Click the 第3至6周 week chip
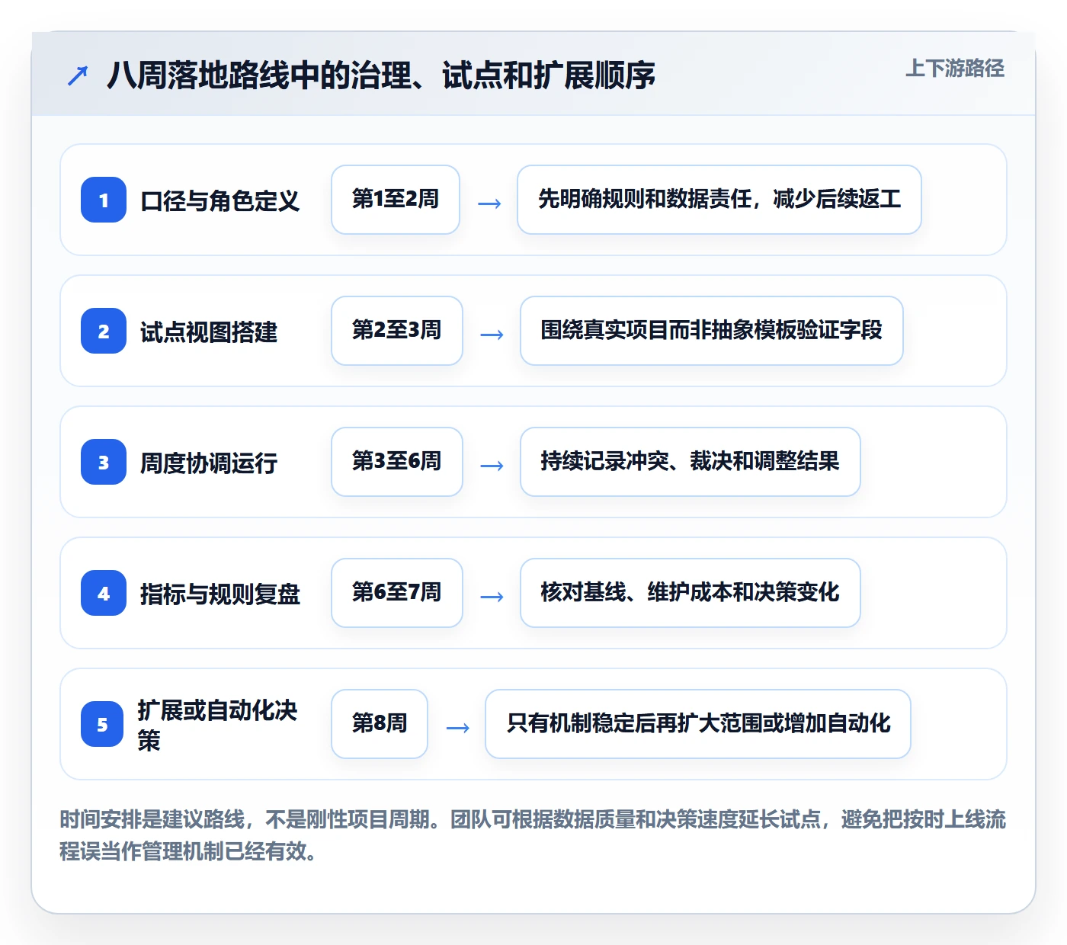The width and height of the screenshot is (1067, 945). coord(397,462)
